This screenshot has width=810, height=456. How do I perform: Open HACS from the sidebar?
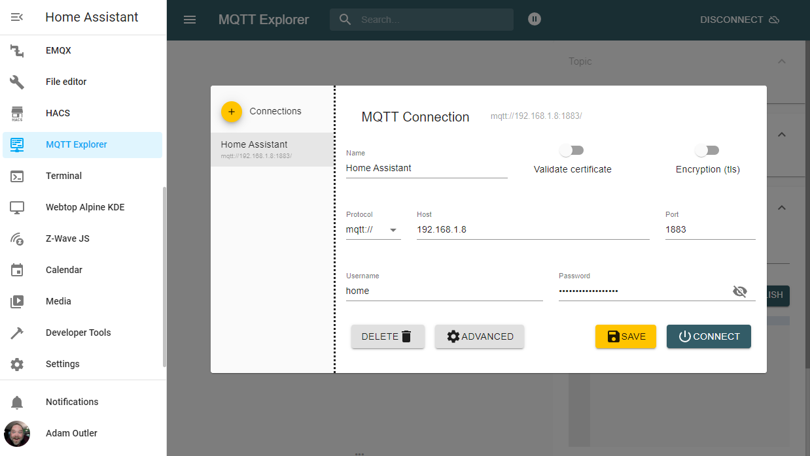coord(82,113)
